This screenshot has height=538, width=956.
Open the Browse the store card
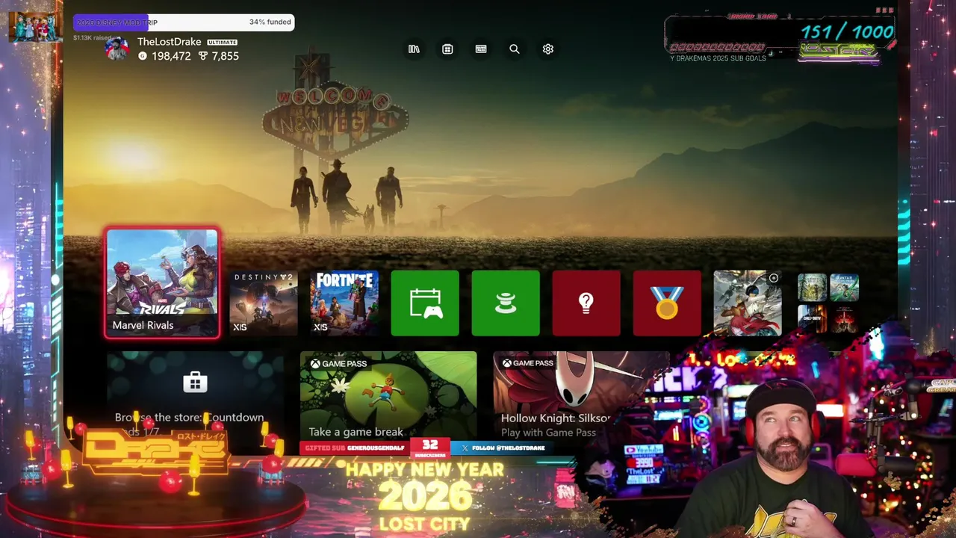195,396
